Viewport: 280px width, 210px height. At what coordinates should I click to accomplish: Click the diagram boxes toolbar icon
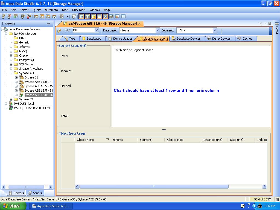pos(112,17)
